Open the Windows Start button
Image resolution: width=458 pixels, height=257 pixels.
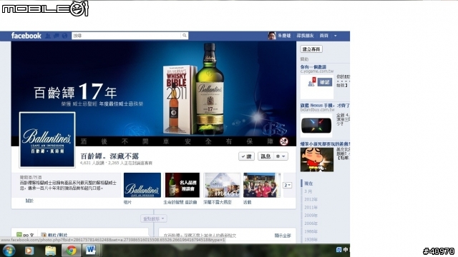pos(9,251)
